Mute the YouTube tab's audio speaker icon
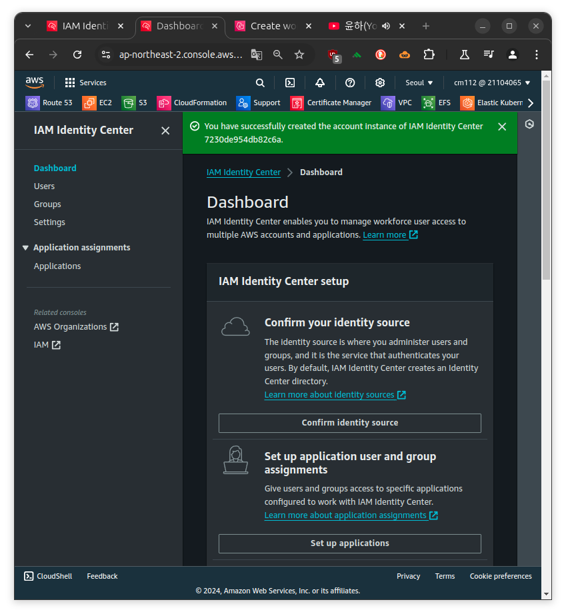The image size is (566, 616). [x=386, y=26]
